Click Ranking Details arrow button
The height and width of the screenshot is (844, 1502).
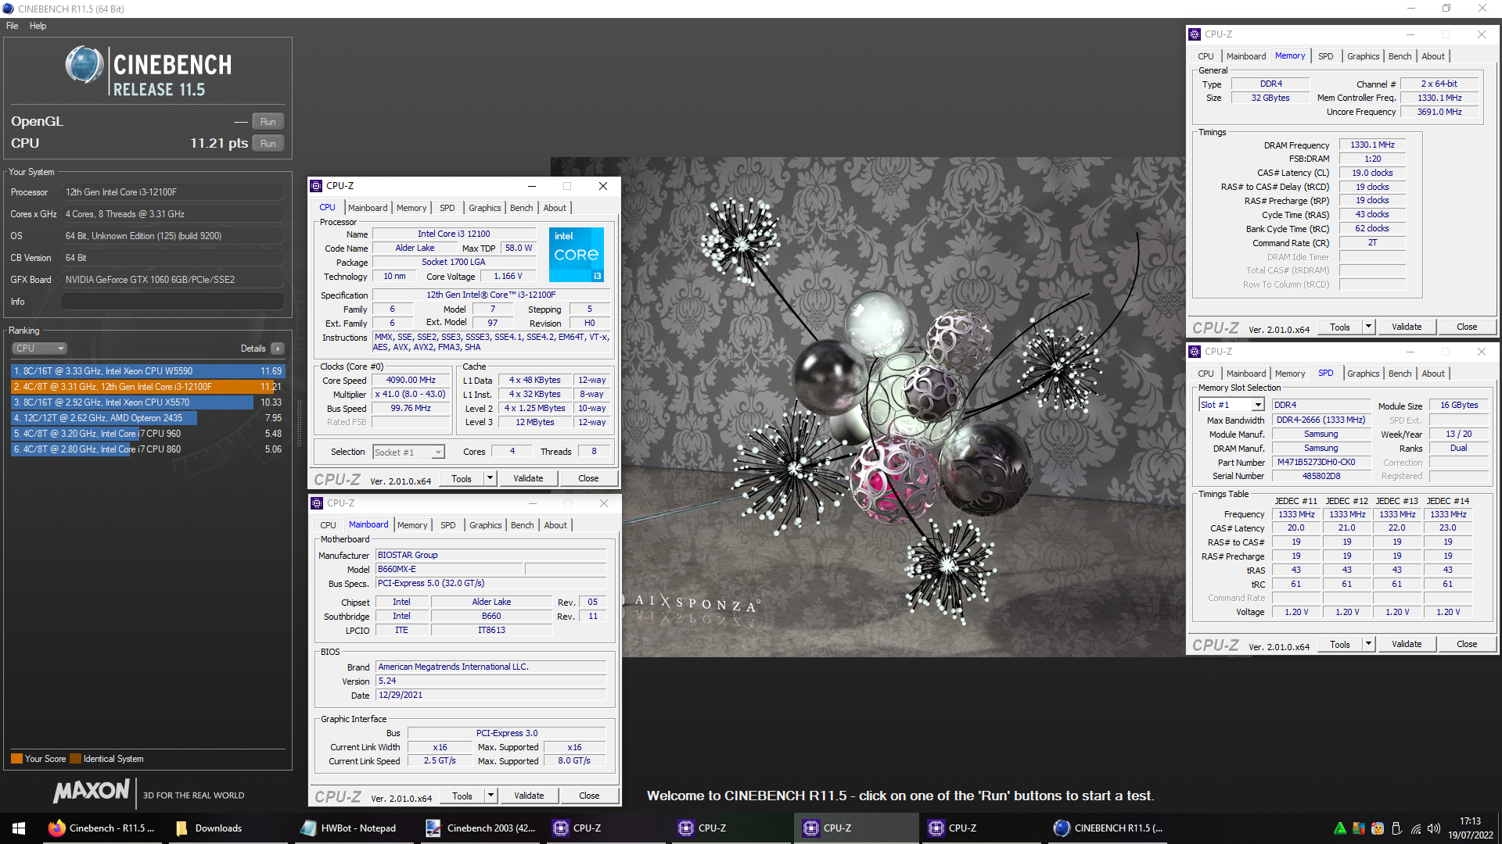click(278, 349)
